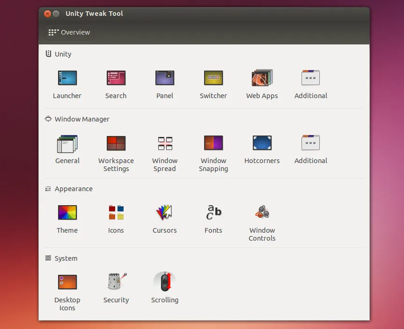Open the Switcher settings
The image size is (404, 329).
tap(213, 78)
